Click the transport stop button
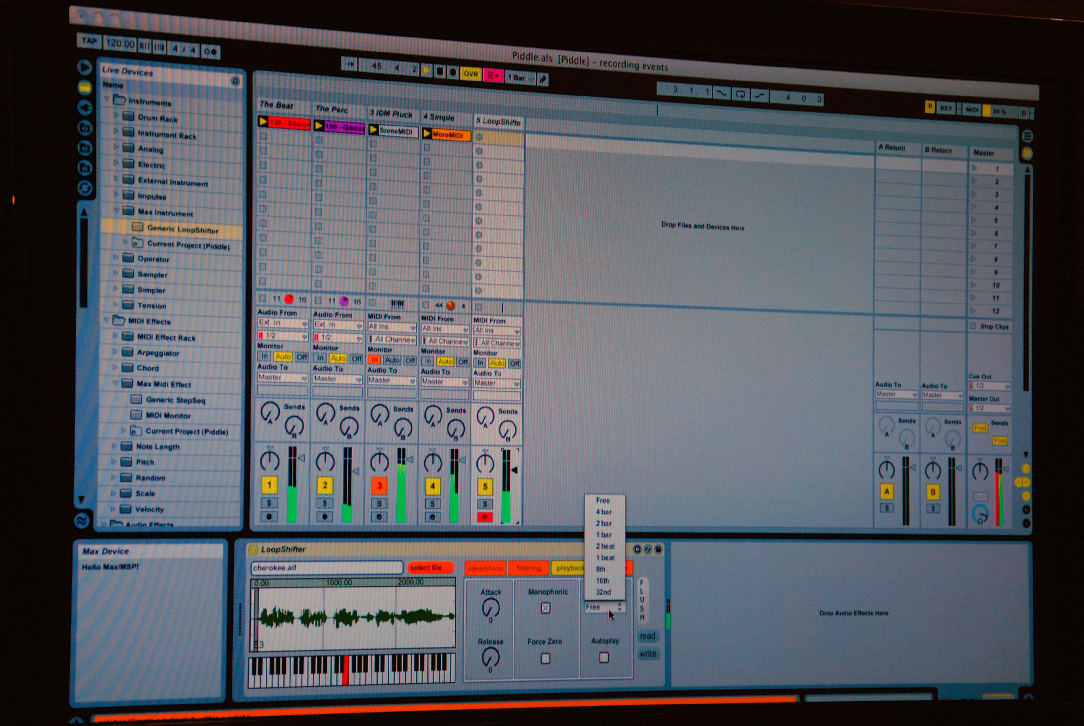Image resolution: width=1084 pixels, height=726 pixels. pyautogui.click(x=440, y=71)
